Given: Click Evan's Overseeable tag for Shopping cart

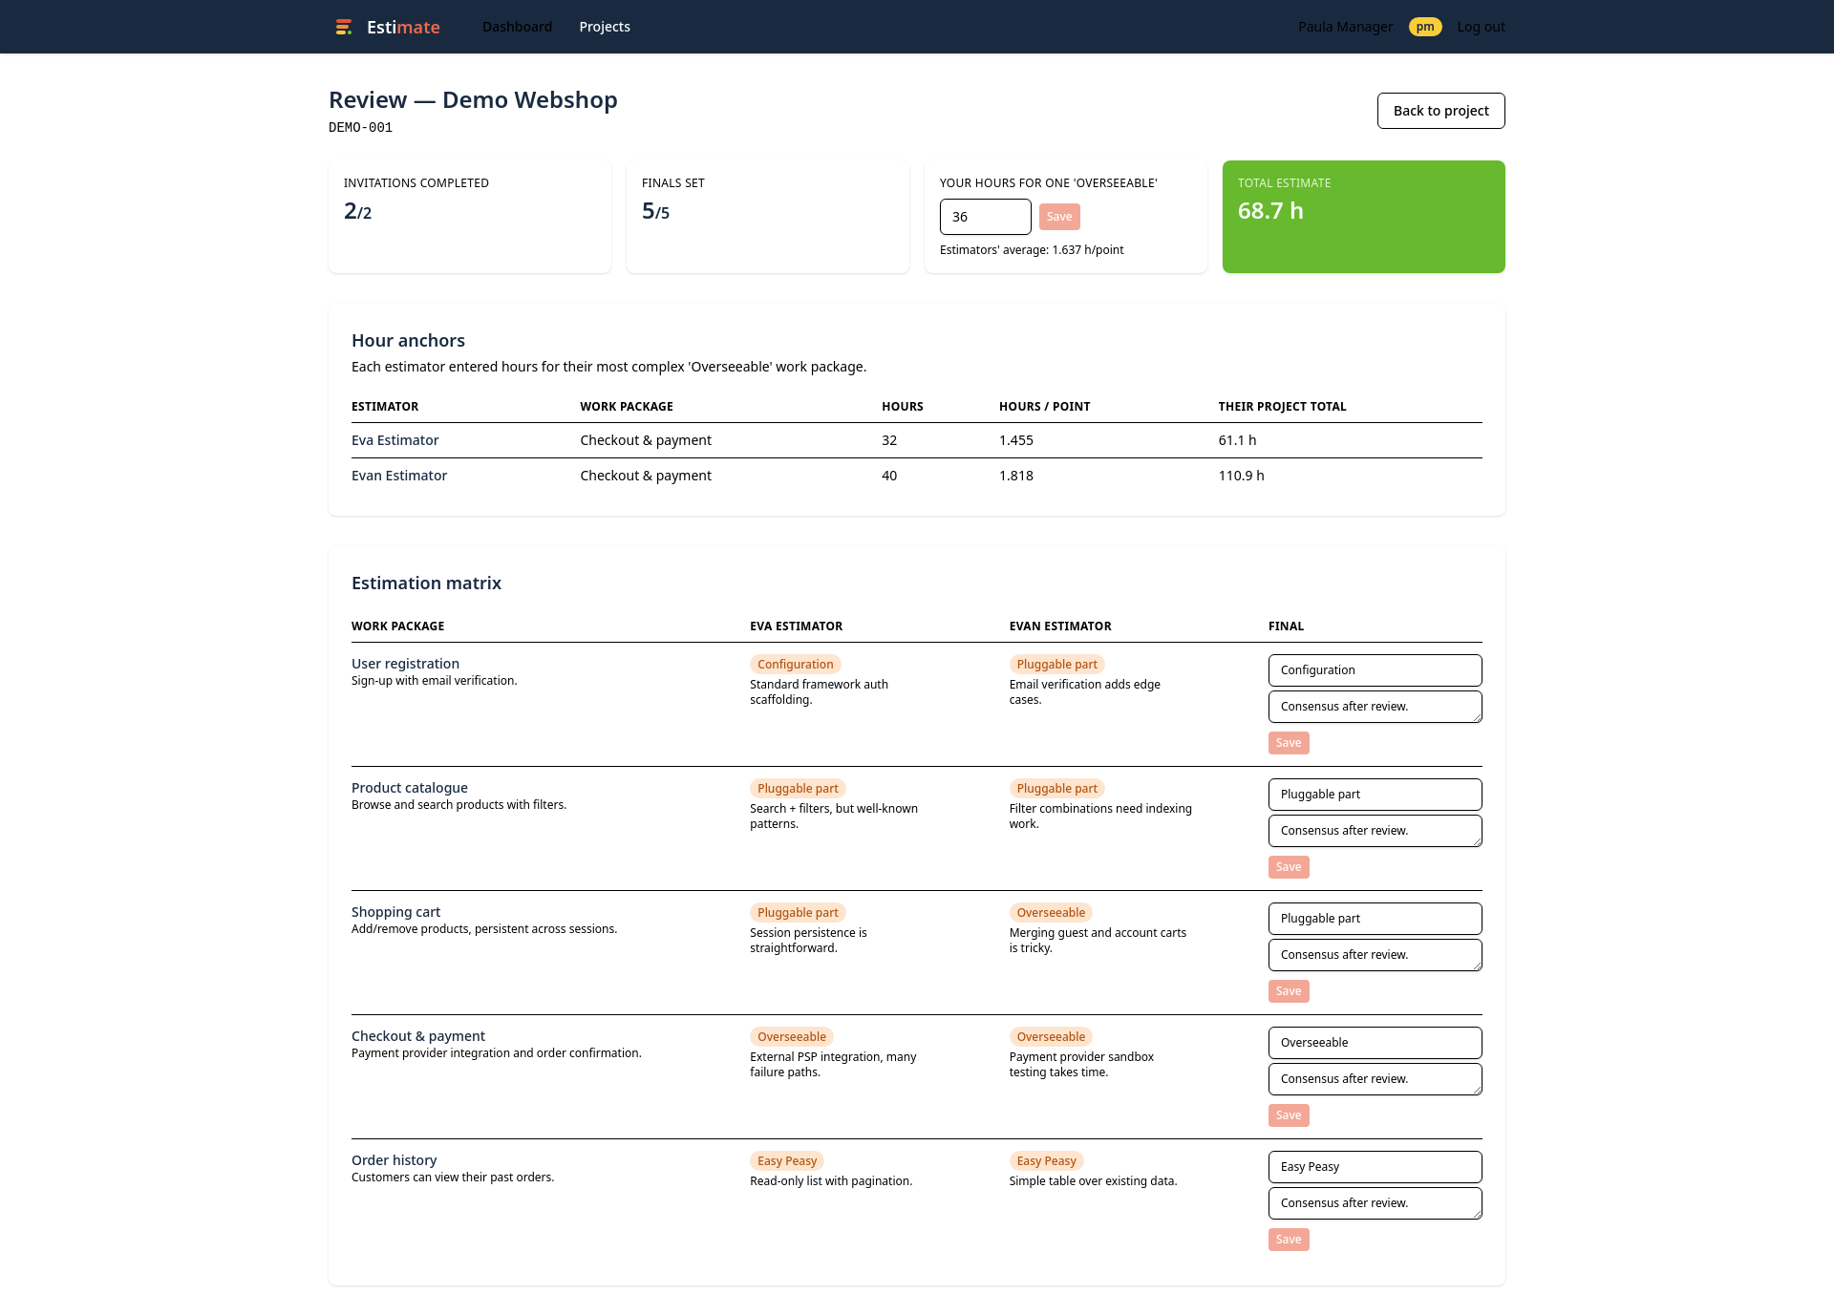Looking at the screenshot, I should (x=1051, y=913).
